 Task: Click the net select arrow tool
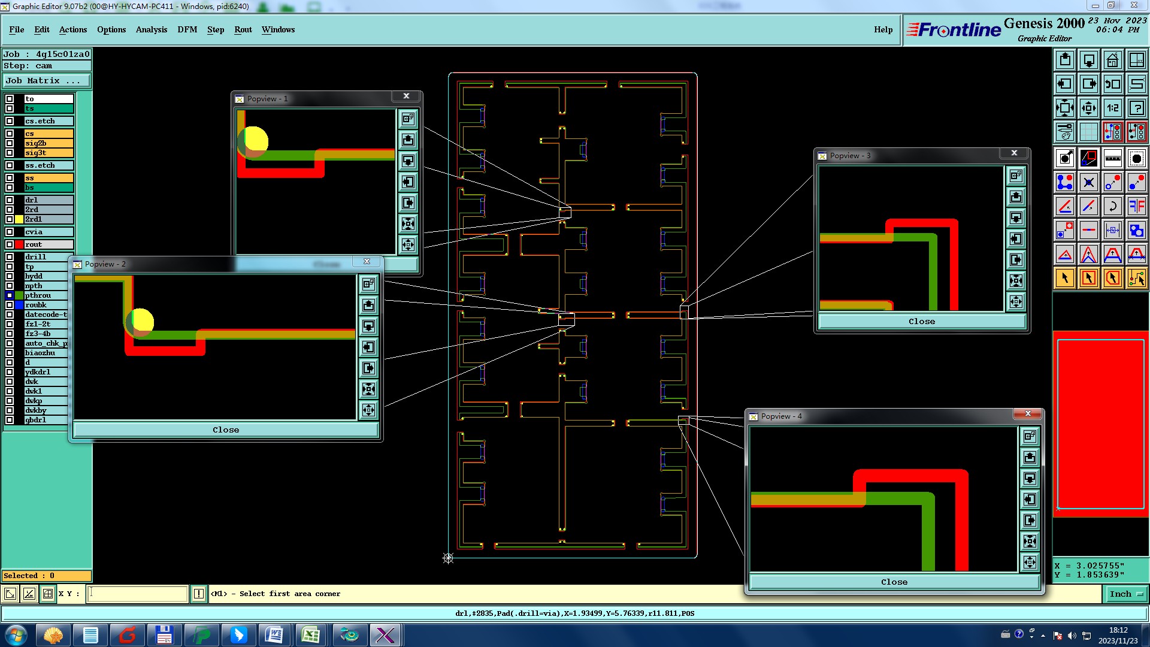(x=1136, y=278)
